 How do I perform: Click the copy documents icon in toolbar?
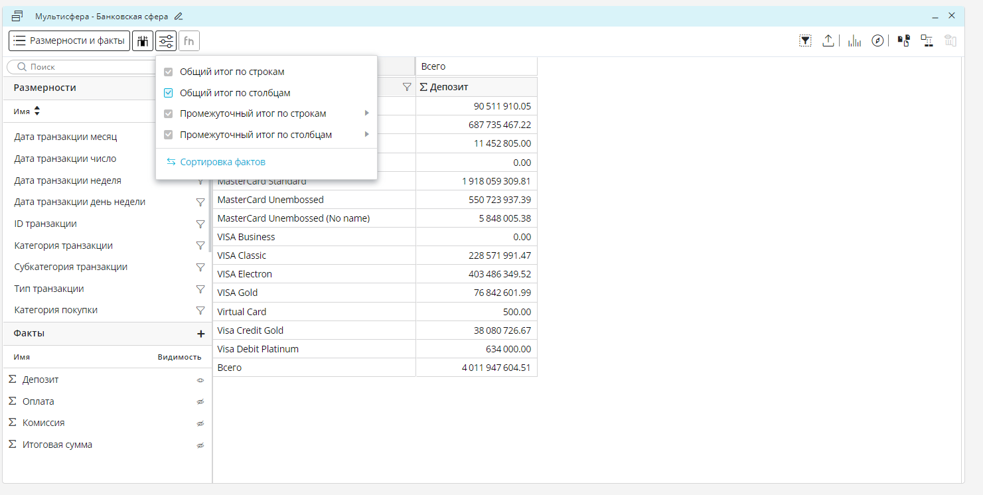pyautogui.click(x=903, y=41)
